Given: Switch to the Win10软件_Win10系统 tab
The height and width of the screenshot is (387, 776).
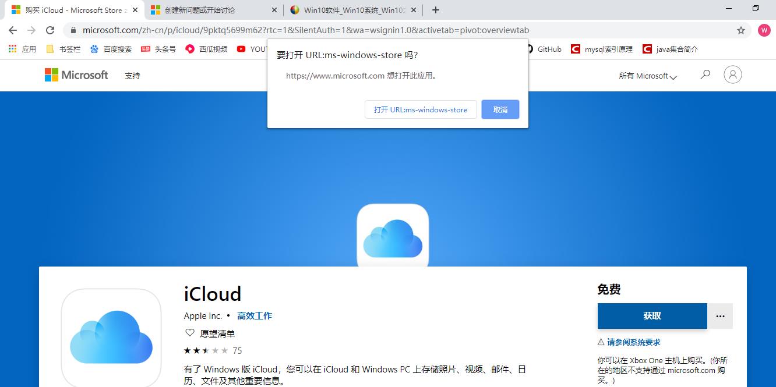Looking at the screenshot, I should (x=354, y=10).
